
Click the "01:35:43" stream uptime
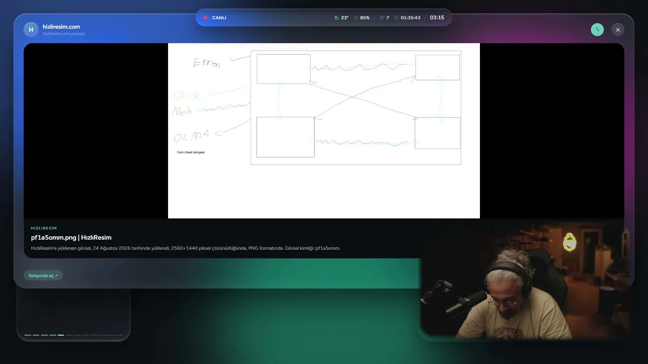411,18
